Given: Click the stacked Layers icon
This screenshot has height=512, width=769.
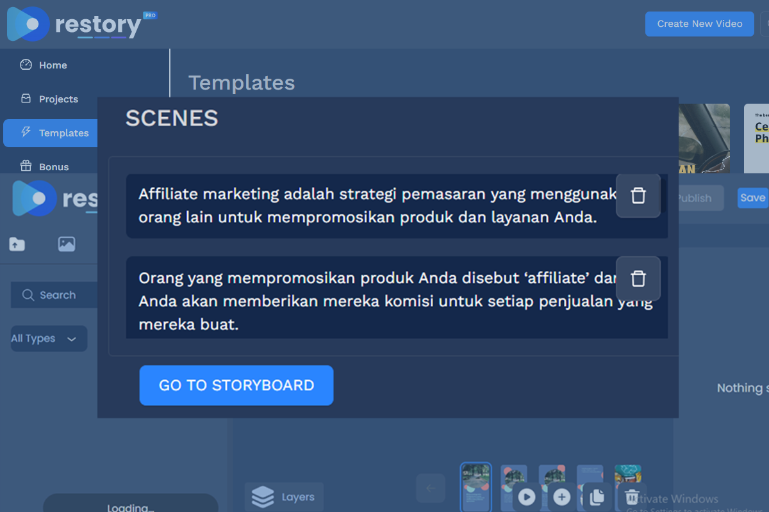Looking at the screenshot, I should [x=263, y=497].
